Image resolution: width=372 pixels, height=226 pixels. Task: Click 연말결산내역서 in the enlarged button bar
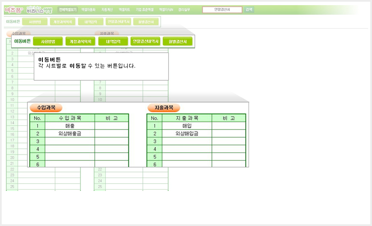(145, 41)
